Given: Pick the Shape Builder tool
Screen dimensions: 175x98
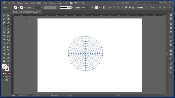Looking at the screenshot, I should [4, 43].
